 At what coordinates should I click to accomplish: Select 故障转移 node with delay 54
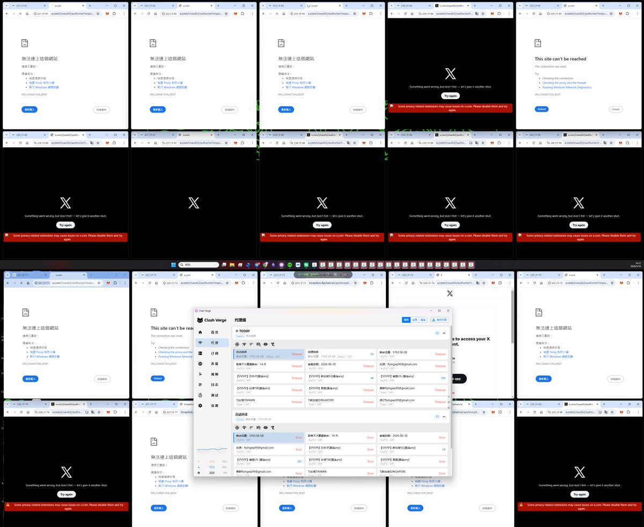[340, 354]
